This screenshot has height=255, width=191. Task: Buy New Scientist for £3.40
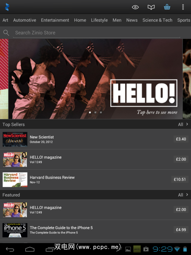pos(181,139)
